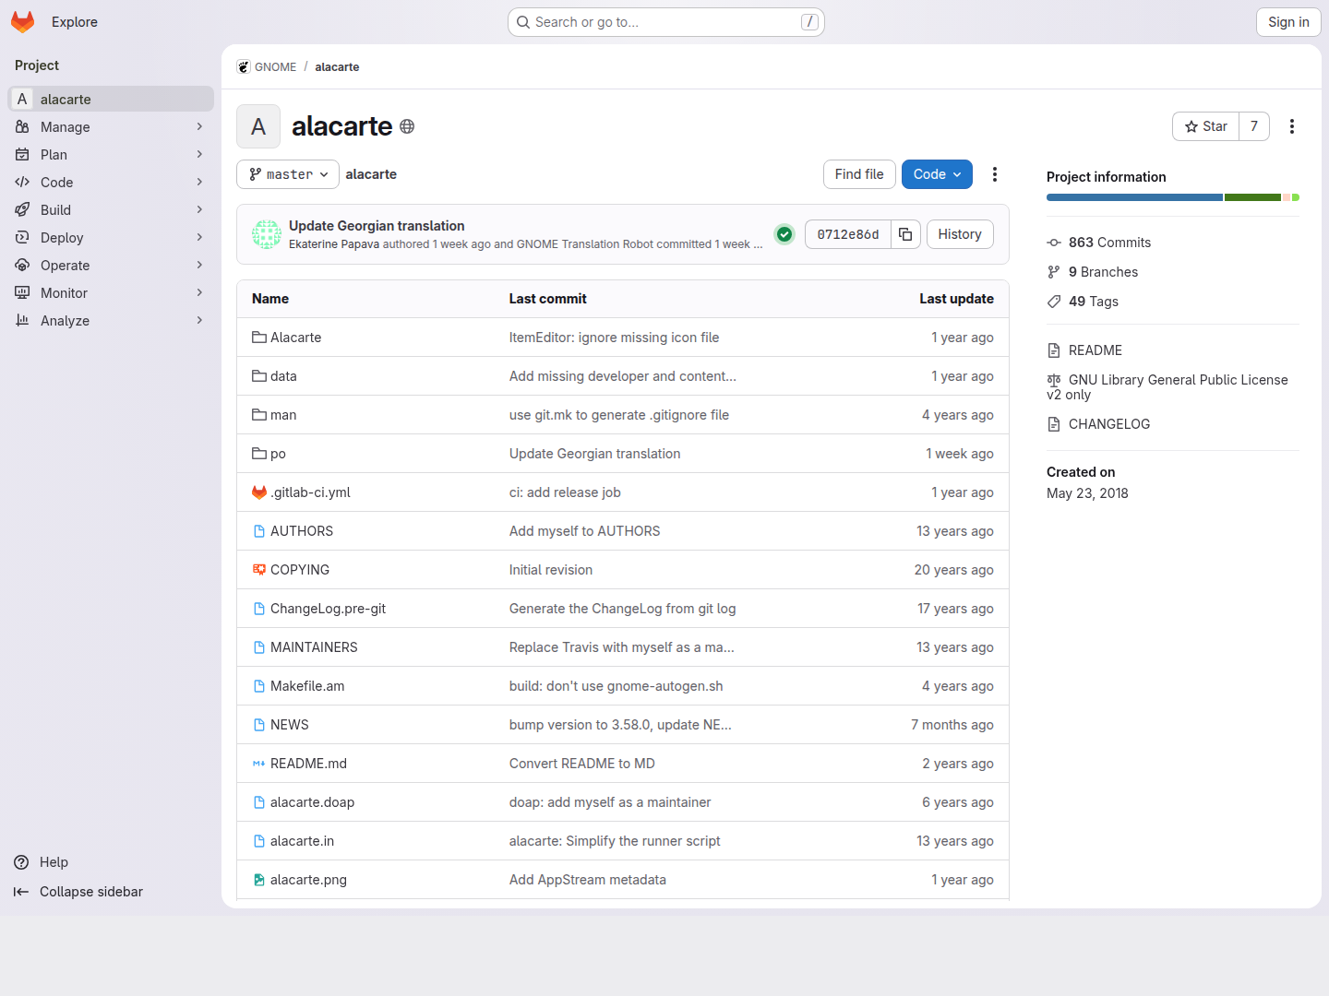This screenshot has width=1329, height=996.
Task: Click the Help question mark icon
Action: pyautogui.click(x=21, y=862)
